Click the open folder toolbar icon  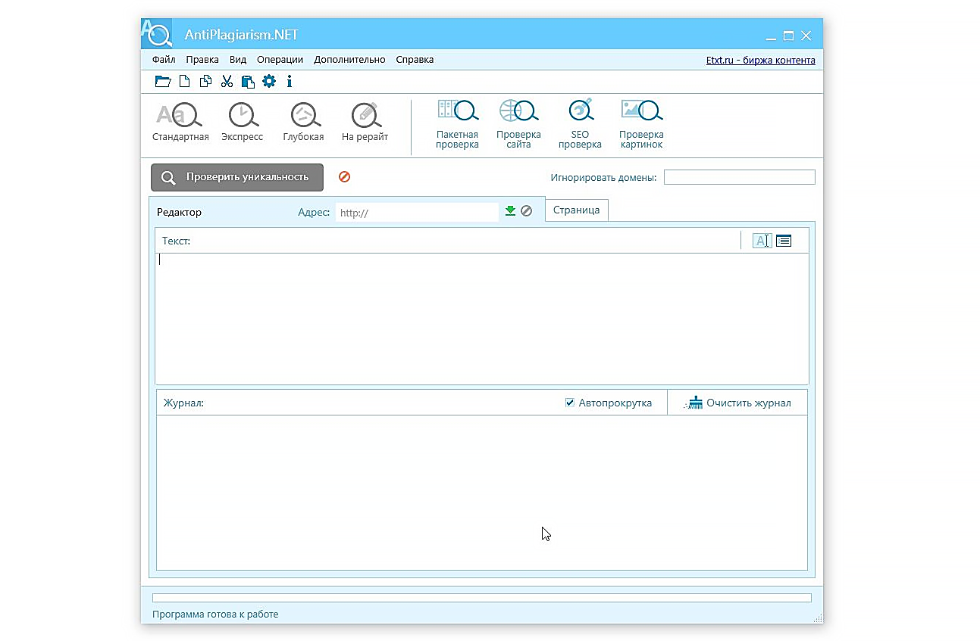coord(163,82)
